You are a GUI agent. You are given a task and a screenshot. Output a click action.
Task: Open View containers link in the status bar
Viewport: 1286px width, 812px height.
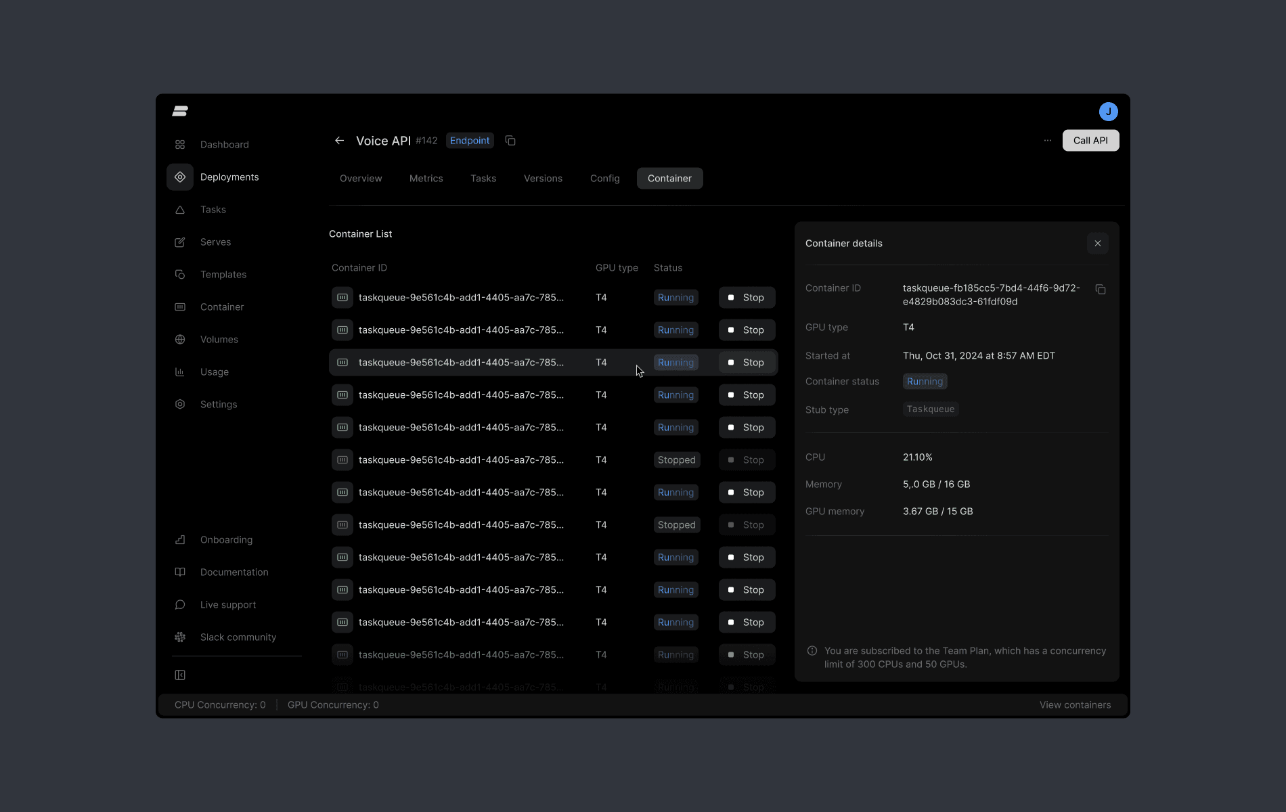[x=1076, y=705]
